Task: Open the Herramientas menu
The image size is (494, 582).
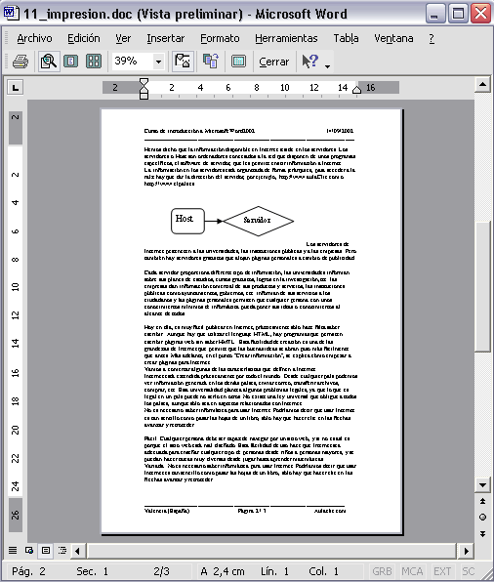Action: coord(286,38)
